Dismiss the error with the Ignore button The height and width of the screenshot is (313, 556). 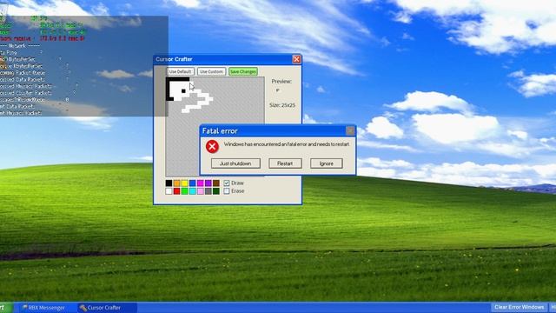point(327,163)
